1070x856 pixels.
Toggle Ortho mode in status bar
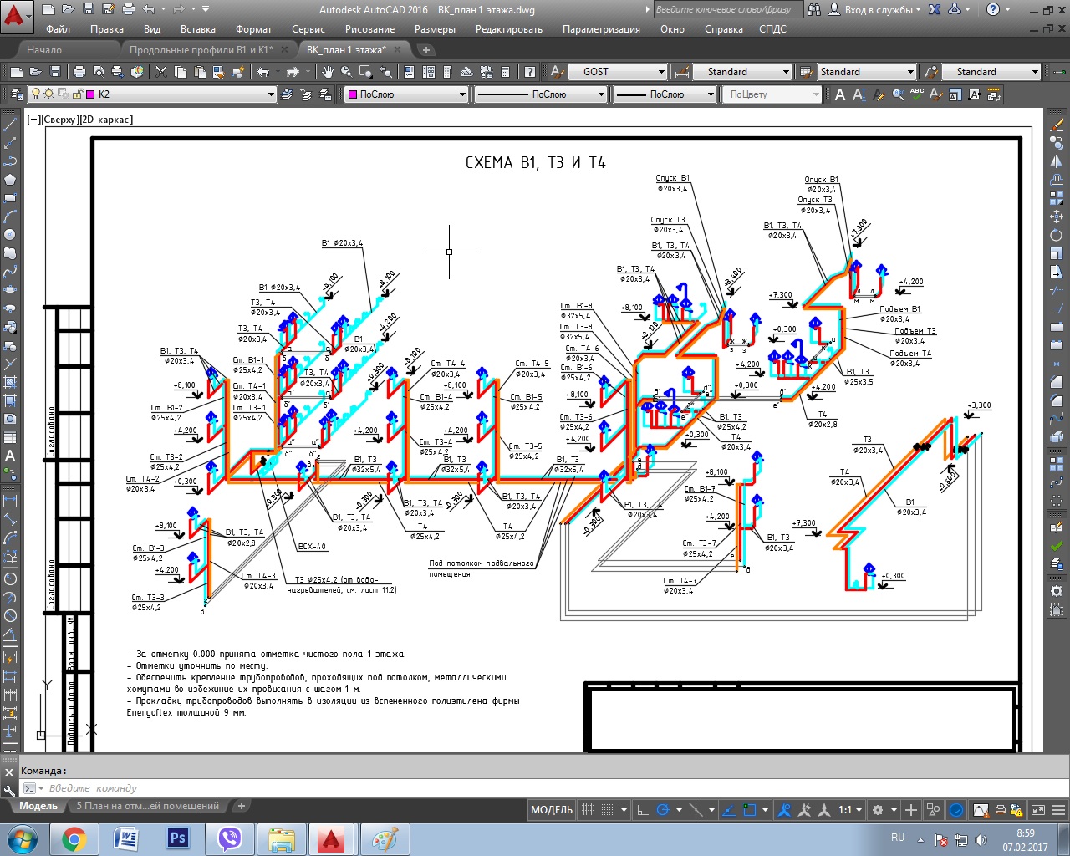pos(642,809)
